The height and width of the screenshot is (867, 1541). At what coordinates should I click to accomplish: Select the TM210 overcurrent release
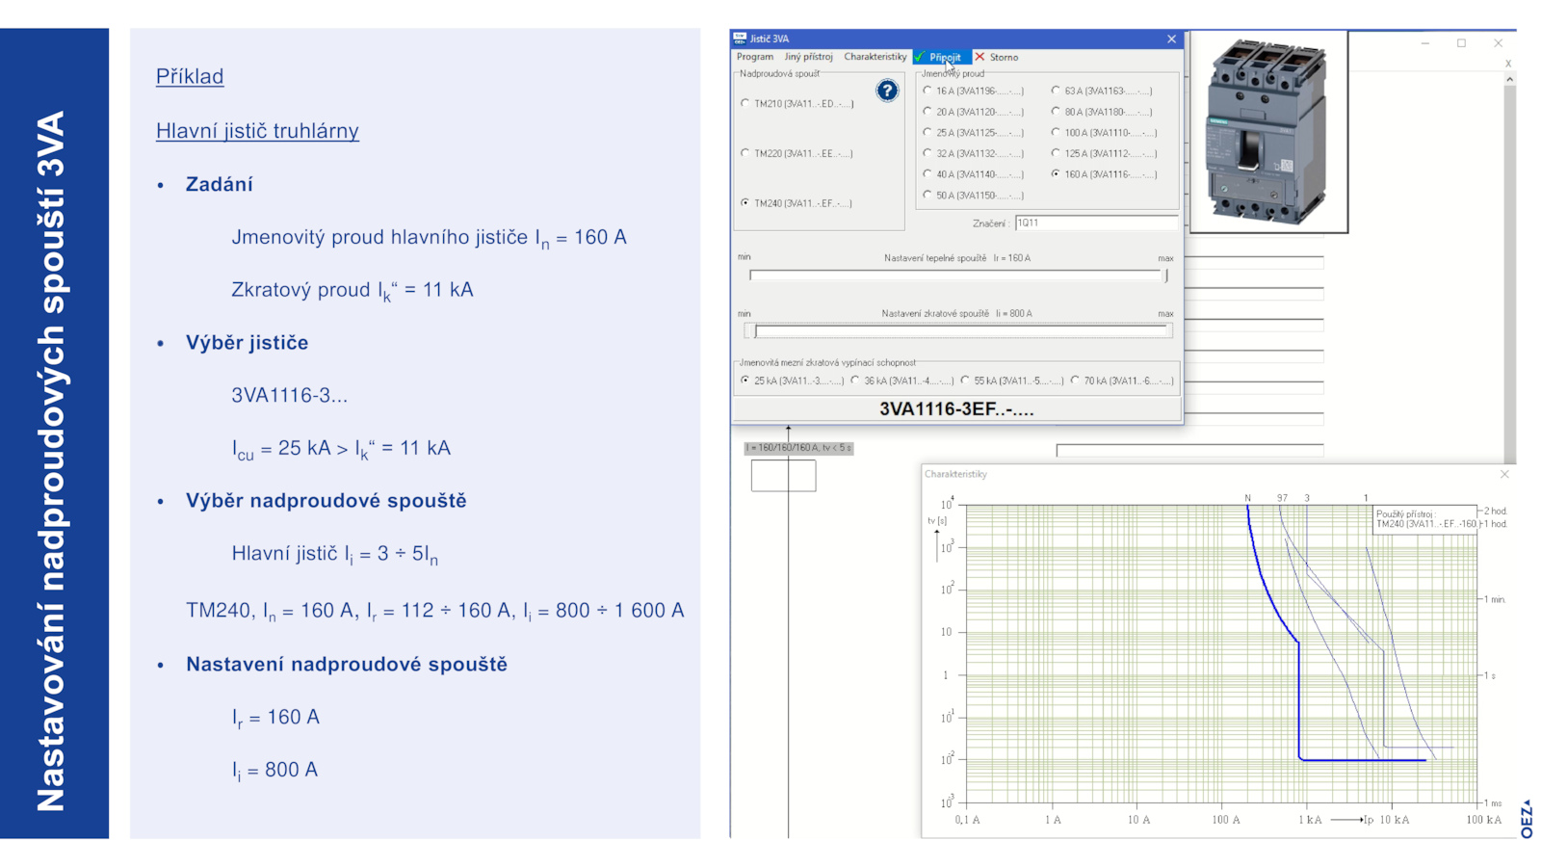(797, 103)
